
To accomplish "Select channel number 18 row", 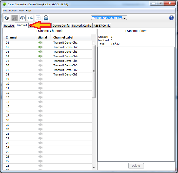I will click(x=47, y=120).
